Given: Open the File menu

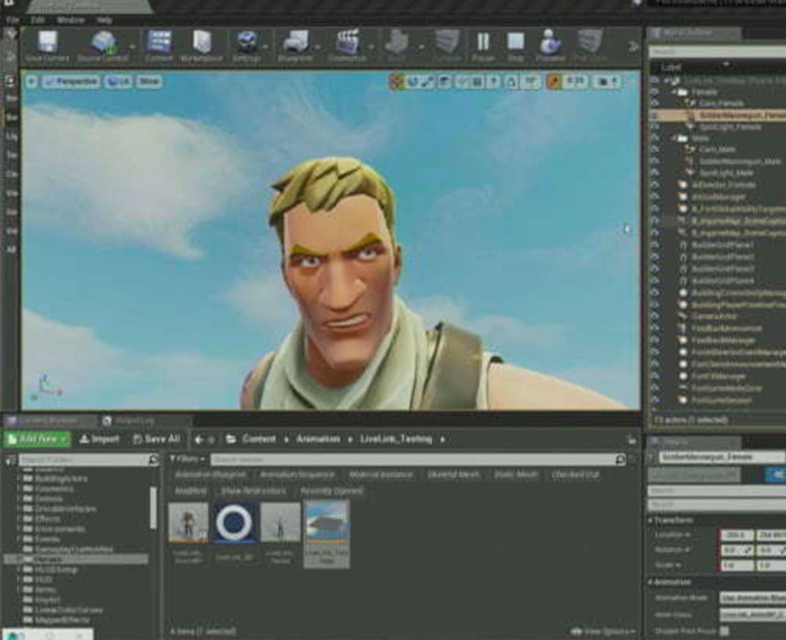Looking at the screenshot, I should 12,20.
